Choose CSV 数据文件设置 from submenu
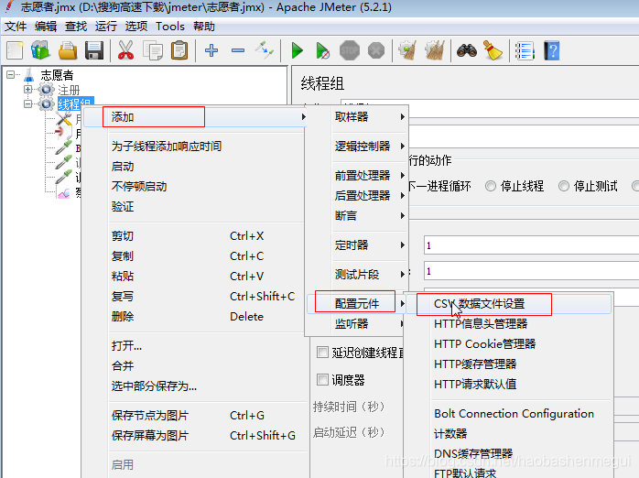 click(508, 304)
